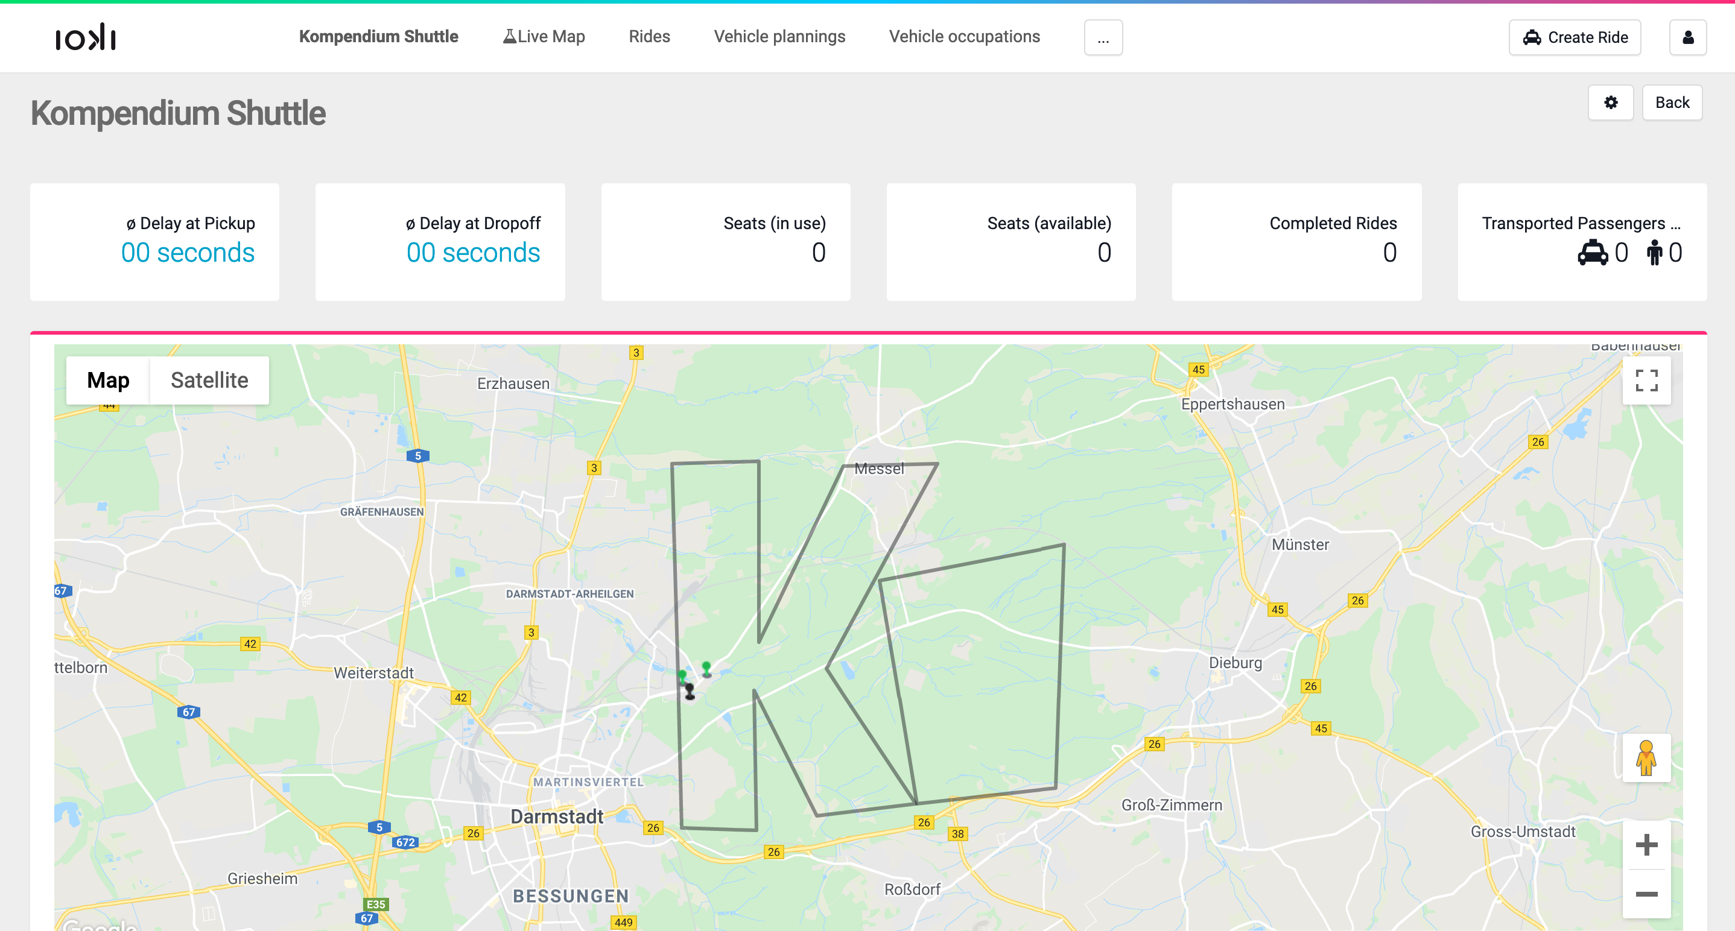Zoom in on the map
This screenshot has width=1735, height=931.
coord(1646,845)
